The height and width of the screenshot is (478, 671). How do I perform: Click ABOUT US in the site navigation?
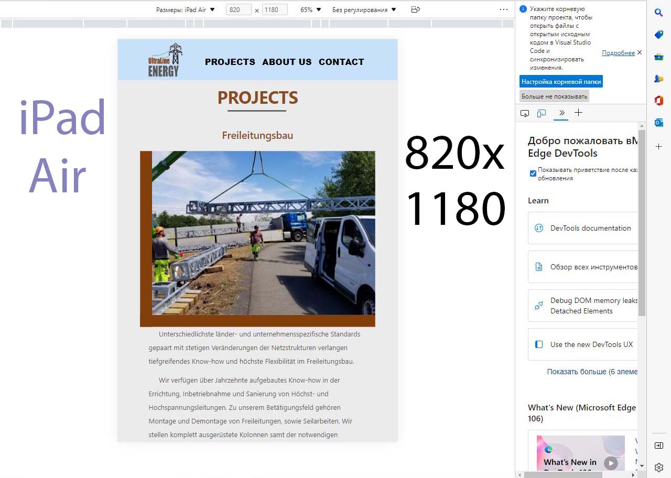(287, 62)
